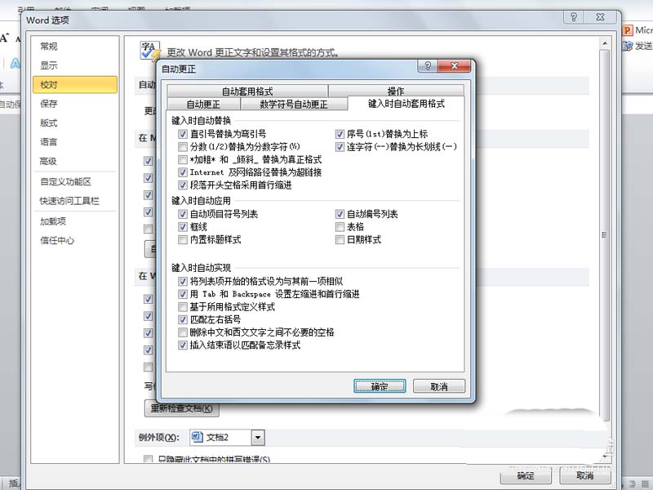Toggle 段落开头空格采用首行缩进 checkbox
This screenshot has height=490, width=653.
(x=182, y=185)
